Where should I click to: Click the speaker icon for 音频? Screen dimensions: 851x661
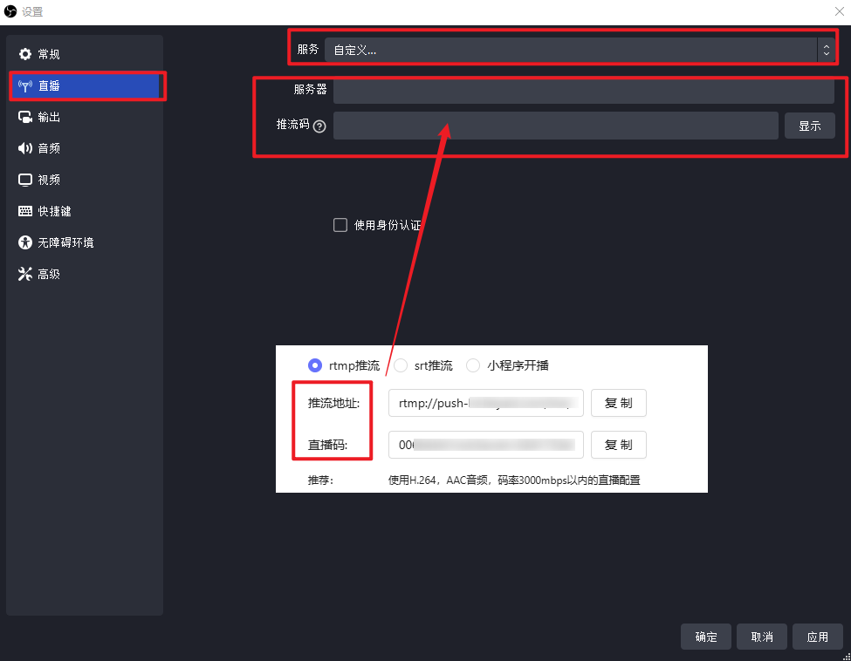(x=25, y=148)
